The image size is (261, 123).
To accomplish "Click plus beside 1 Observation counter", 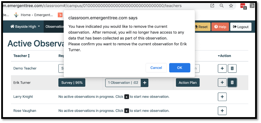I will point(145,83).
